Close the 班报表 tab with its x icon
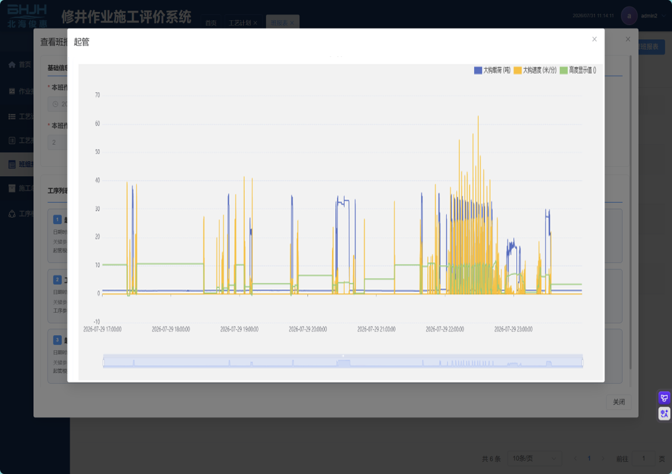 (x=292, y=23)
